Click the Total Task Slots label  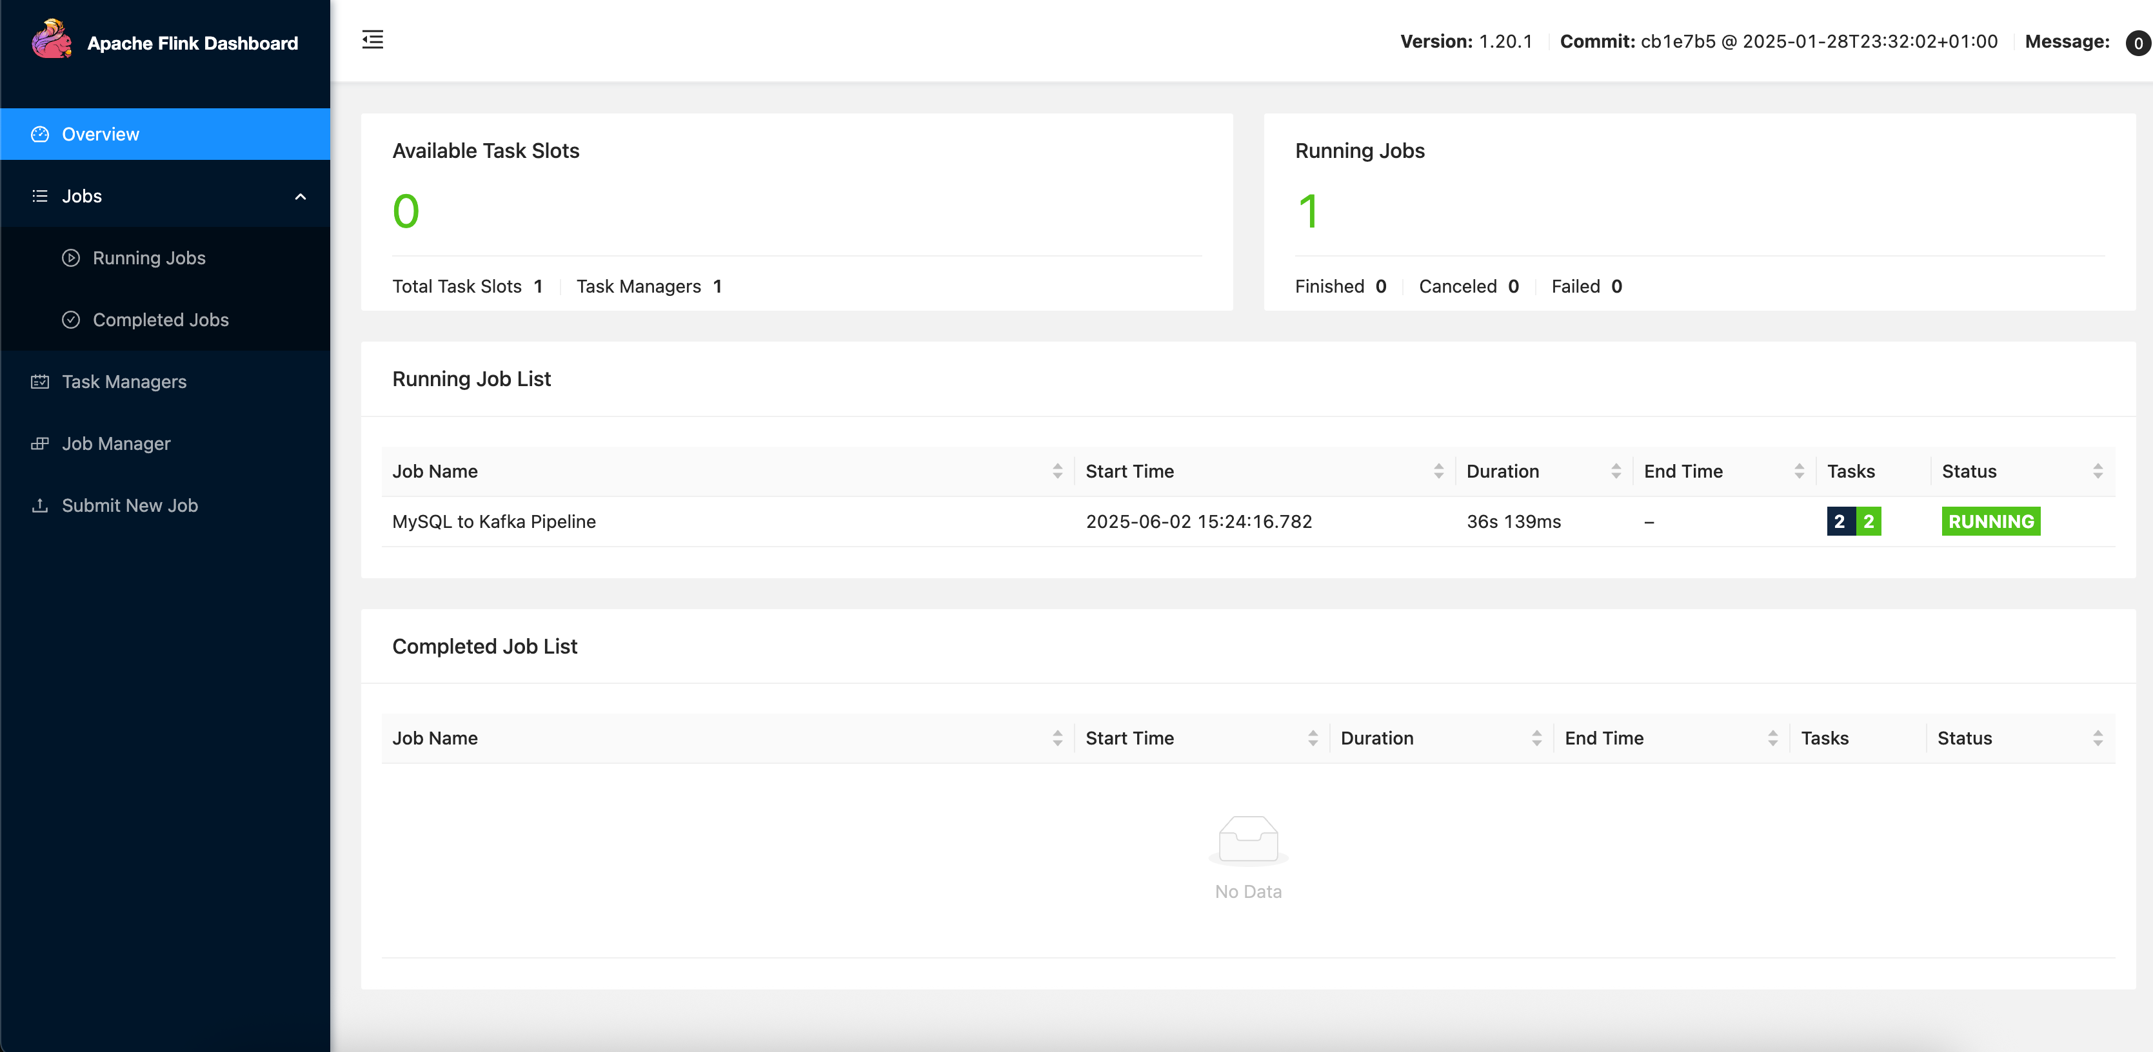coord(457,287)
